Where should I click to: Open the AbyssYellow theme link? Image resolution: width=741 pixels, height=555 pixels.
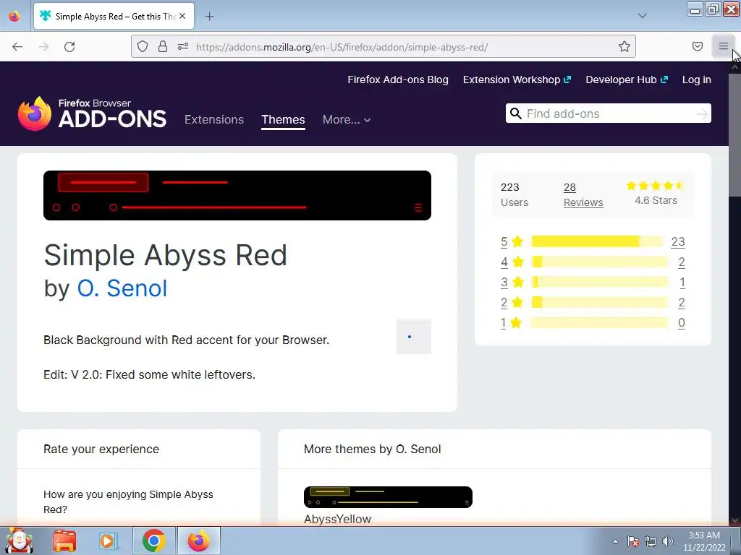click(x=337, y=519)
